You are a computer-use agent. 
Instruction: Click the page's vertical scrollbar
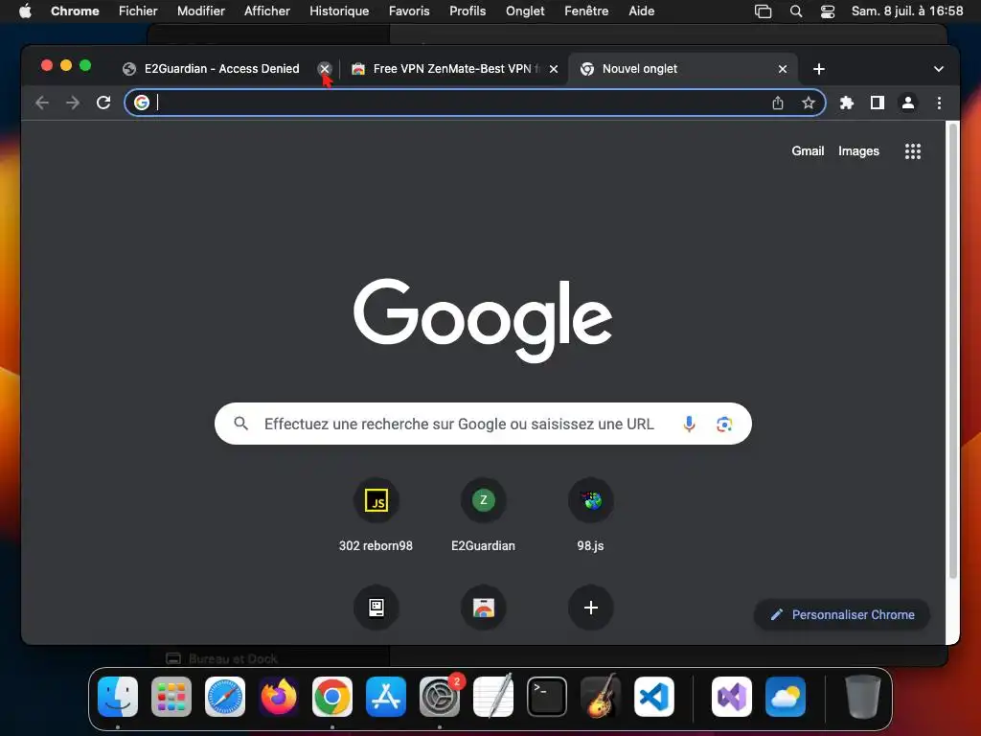(x=953, y=351)
